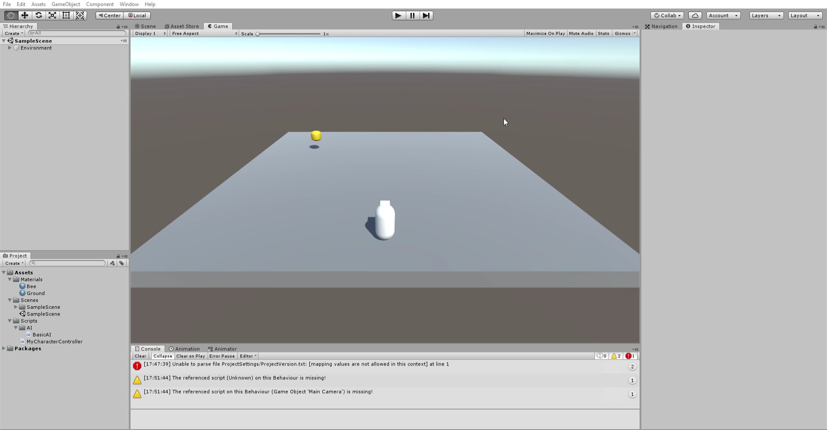Select the Move tool
827x430 pixels.
tap(25, 15)
